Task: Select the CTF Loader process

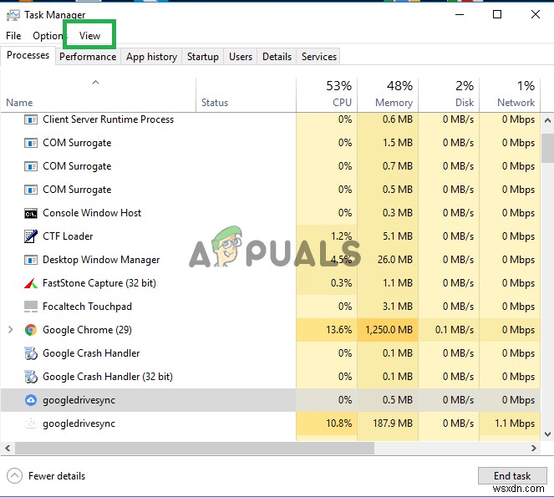Action: tap(68, 236)
